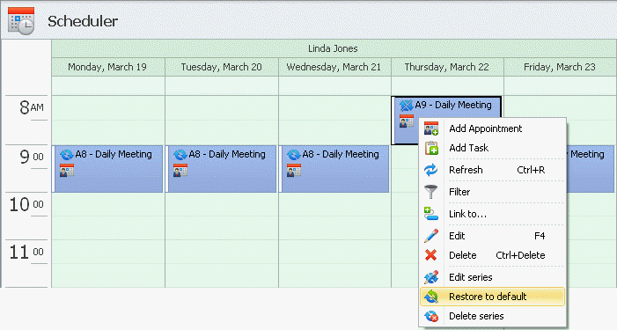Screen dimensions: 617x330
Task: Click the Add Appointment icon in context menu
Action: pos(431,128)
